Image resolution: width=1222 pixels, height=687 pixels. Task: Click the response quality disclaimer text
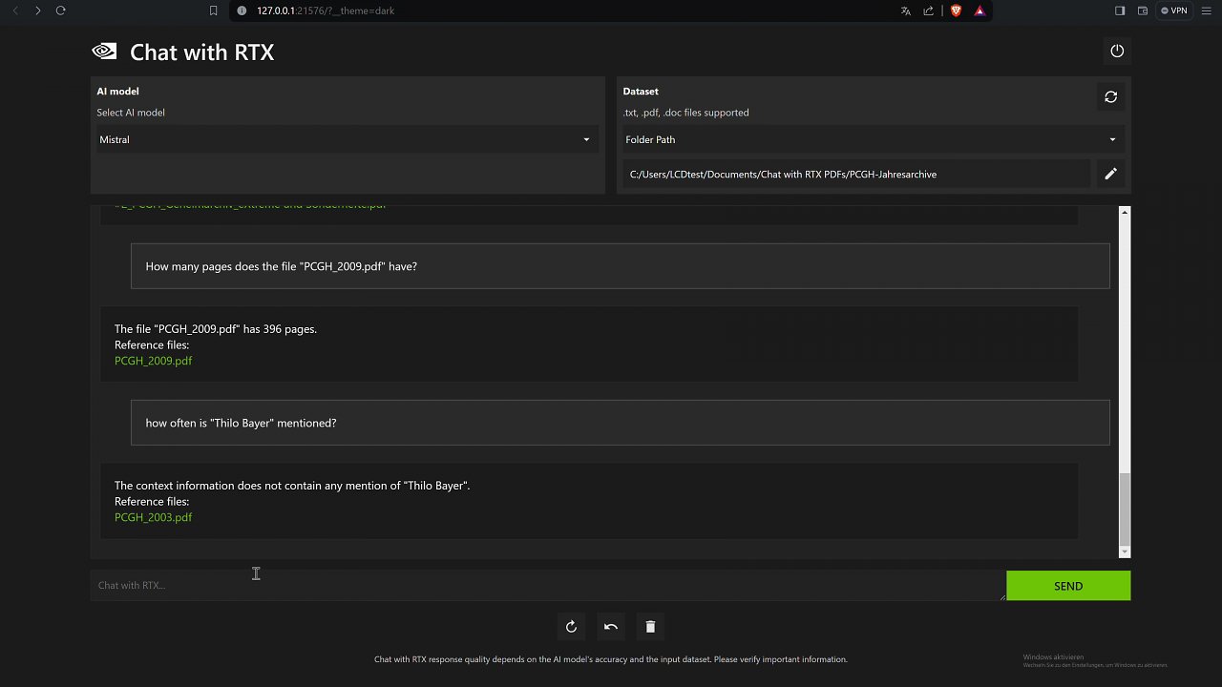pos(611,659)
